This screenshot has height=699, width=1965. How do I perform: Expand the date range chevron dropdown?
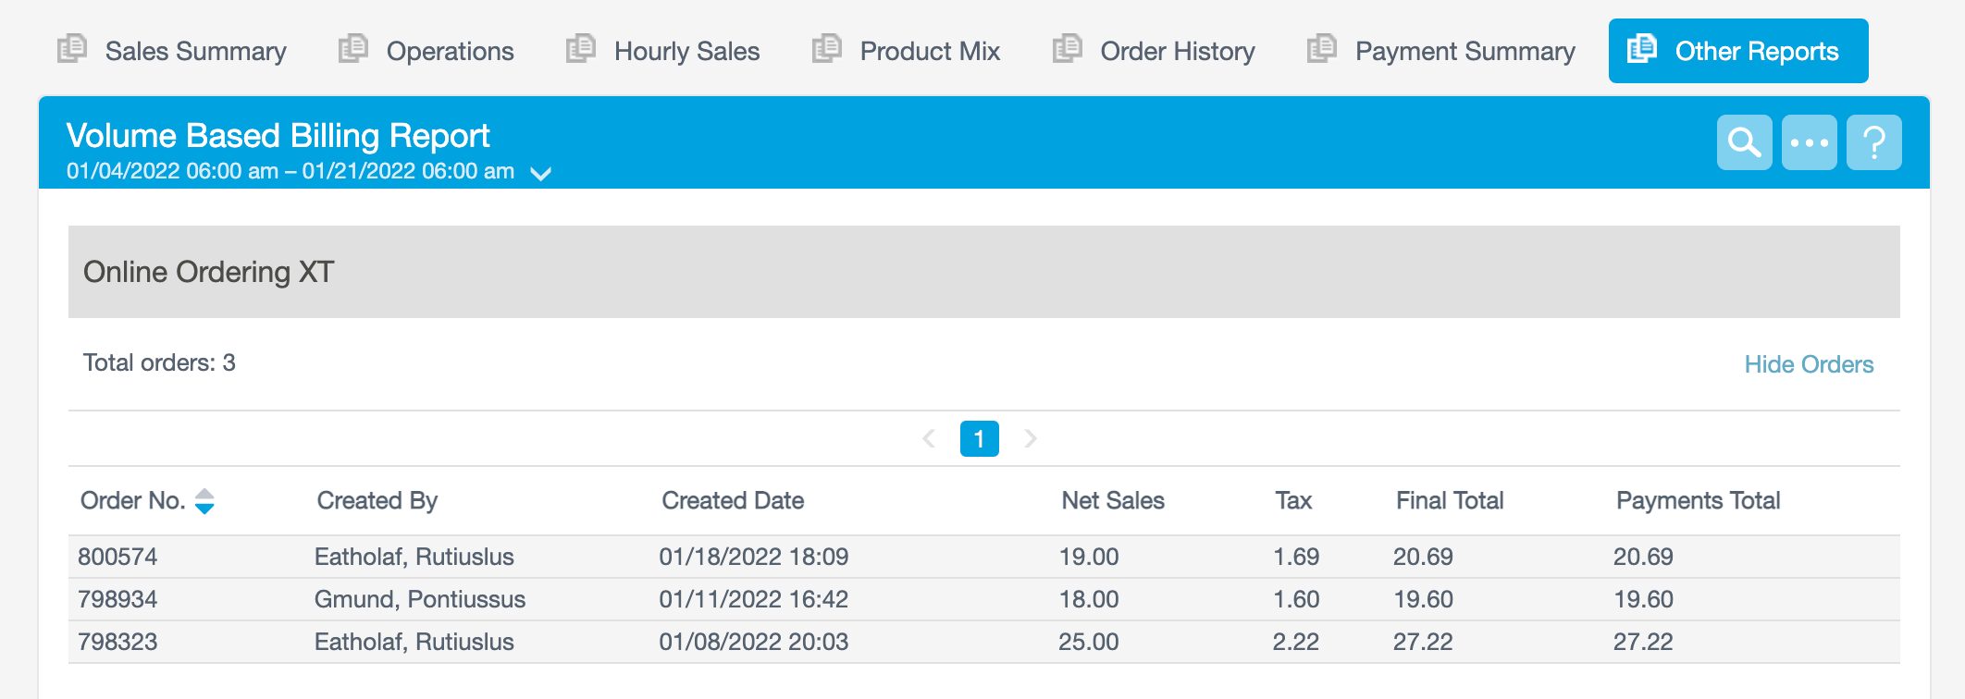coord(541,173)
